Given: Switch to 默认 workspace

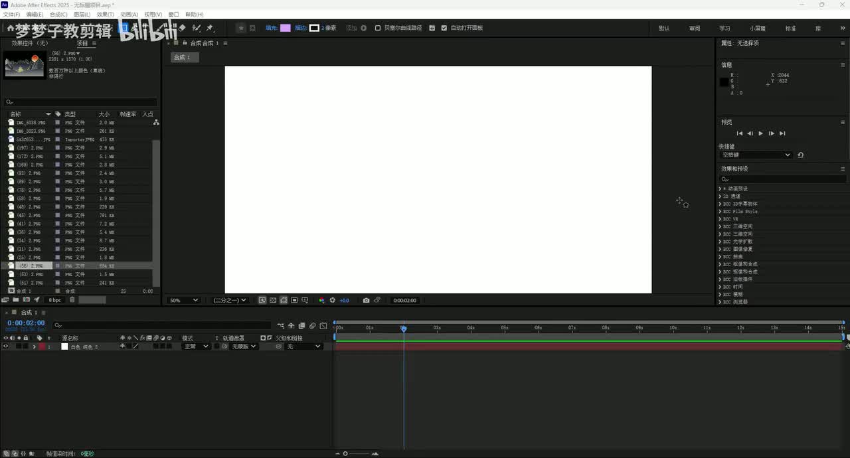Looking at the screenshot, I should (x=664, y=29).
